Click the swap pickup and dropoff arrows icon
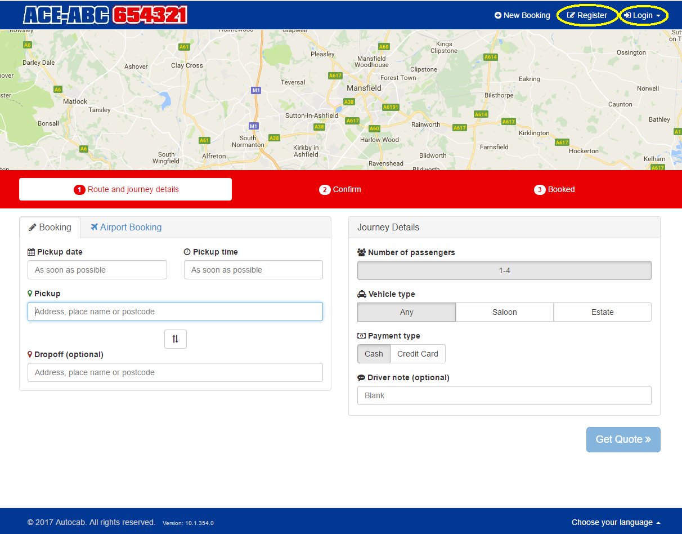 click(x=175, y=339)
